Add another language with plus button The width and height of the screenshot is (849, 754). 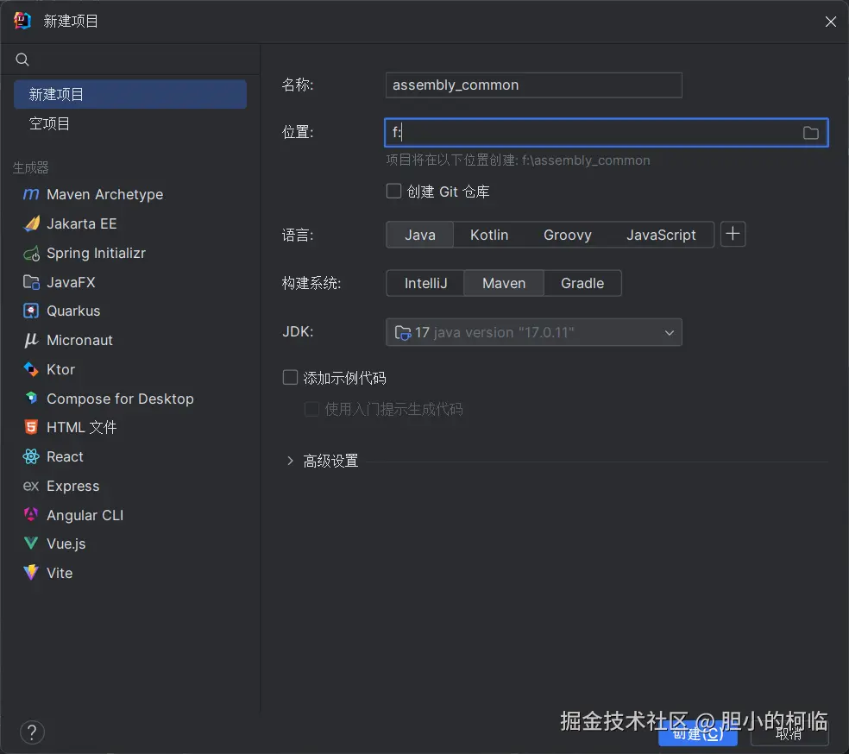[733, 234]
